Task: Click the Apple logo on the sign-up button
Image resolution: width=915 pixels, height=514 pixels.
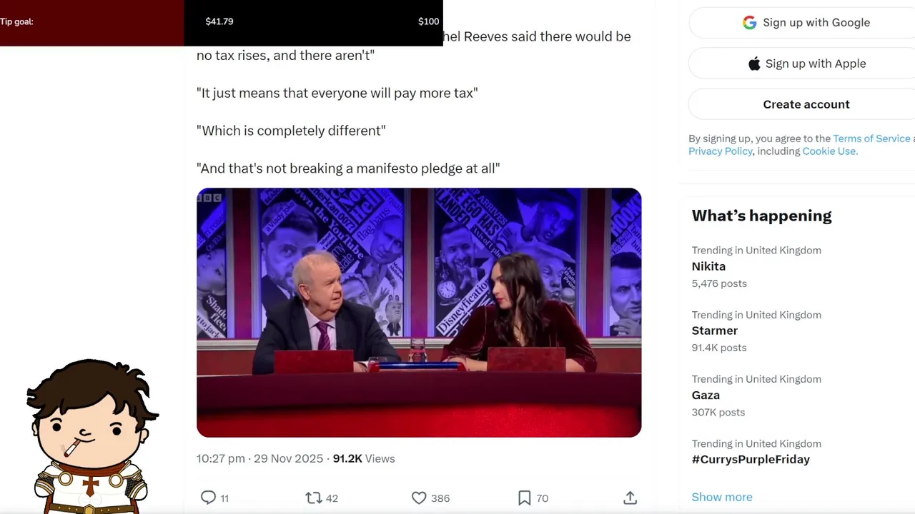Action: click(x=754, y=64)
